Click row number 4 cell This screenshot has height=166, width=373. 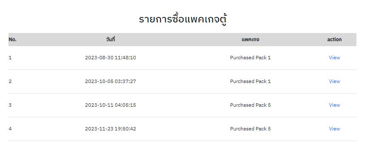click(x=10, y=129)
